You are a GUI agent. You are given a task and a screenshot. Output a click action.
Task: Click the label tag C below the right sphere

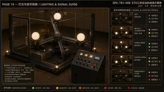tap(80, 45)
